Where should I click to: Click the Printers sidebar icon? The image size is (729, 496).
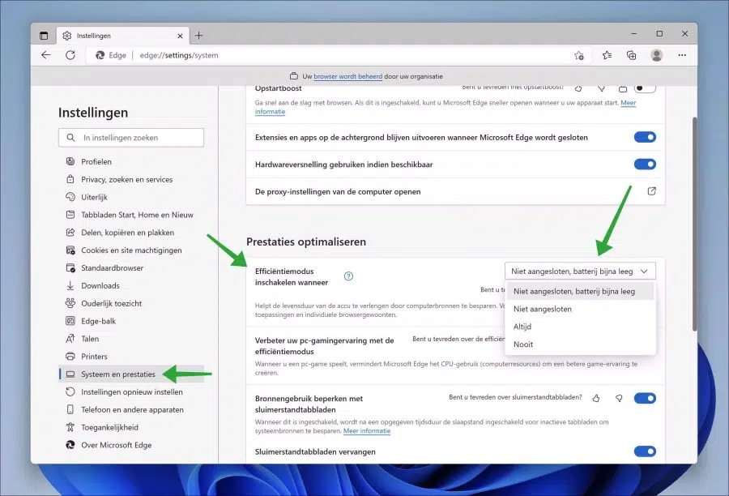click(x=70, y=357)
